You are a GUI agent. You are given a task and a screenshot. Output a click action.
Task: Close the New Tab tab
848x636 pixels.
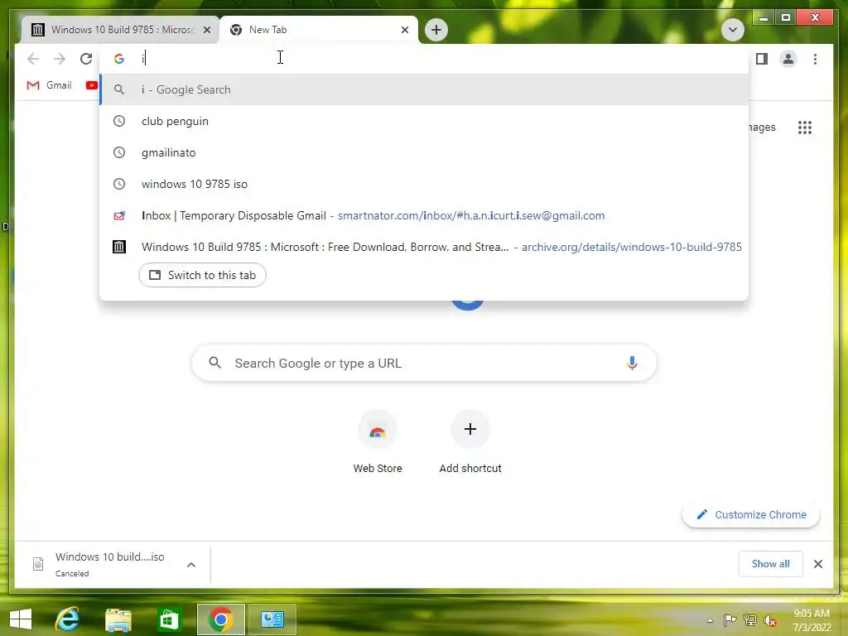(x=404, y=30)
